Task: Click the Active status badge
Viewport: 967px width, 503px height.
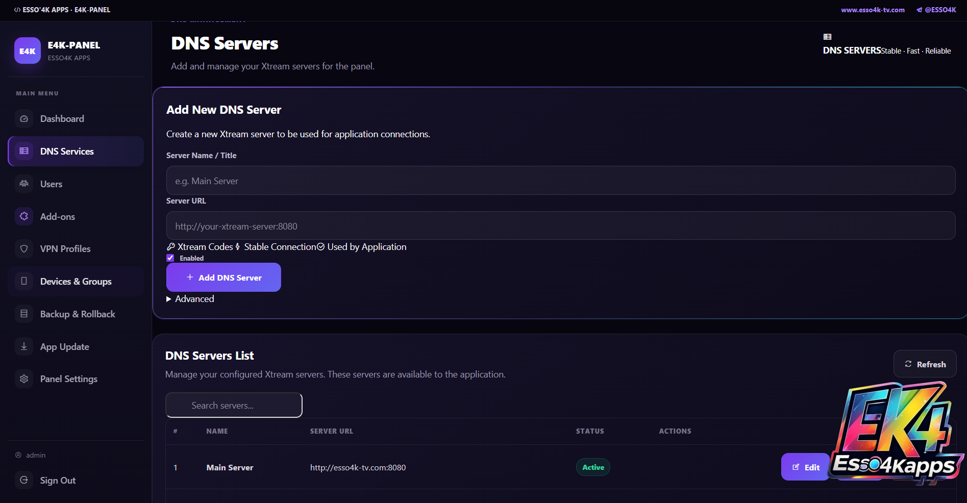Action: click(593, 467)
